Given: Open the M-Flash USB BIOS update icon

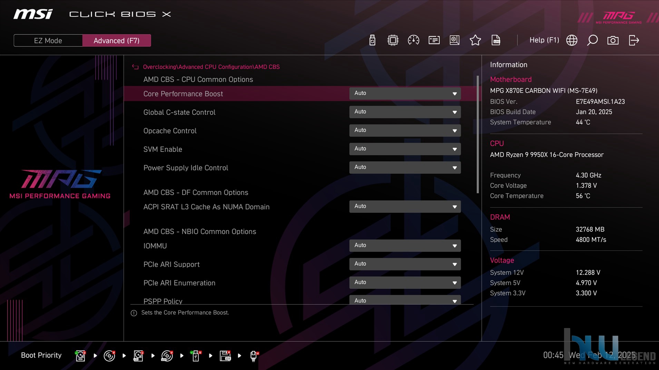Looking at the screenshot, I should tap(372, 40).
